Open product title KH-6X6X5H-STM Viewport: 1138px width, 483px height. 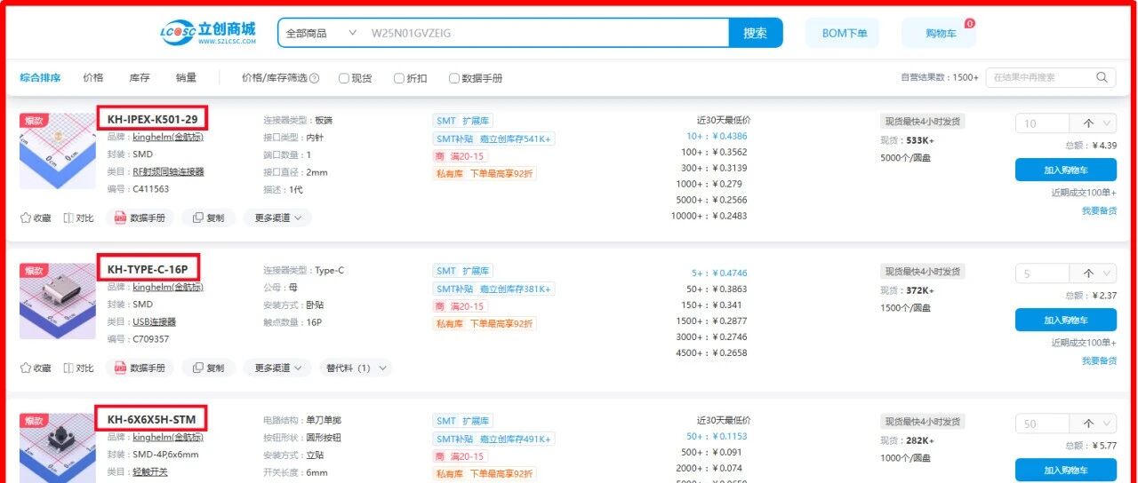(x=151, y=419)
